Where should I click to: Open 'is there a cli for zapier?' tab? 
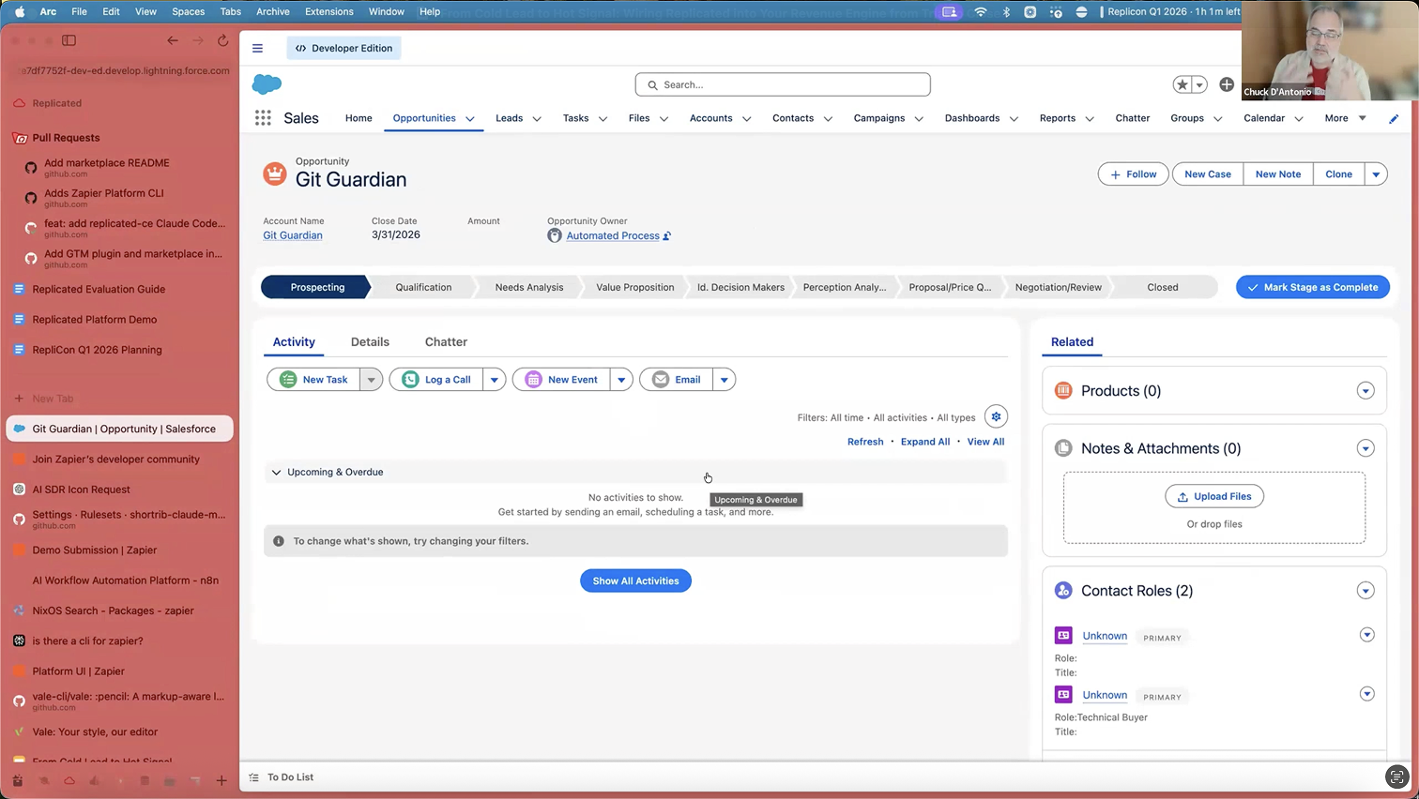(x=87, y=641)
